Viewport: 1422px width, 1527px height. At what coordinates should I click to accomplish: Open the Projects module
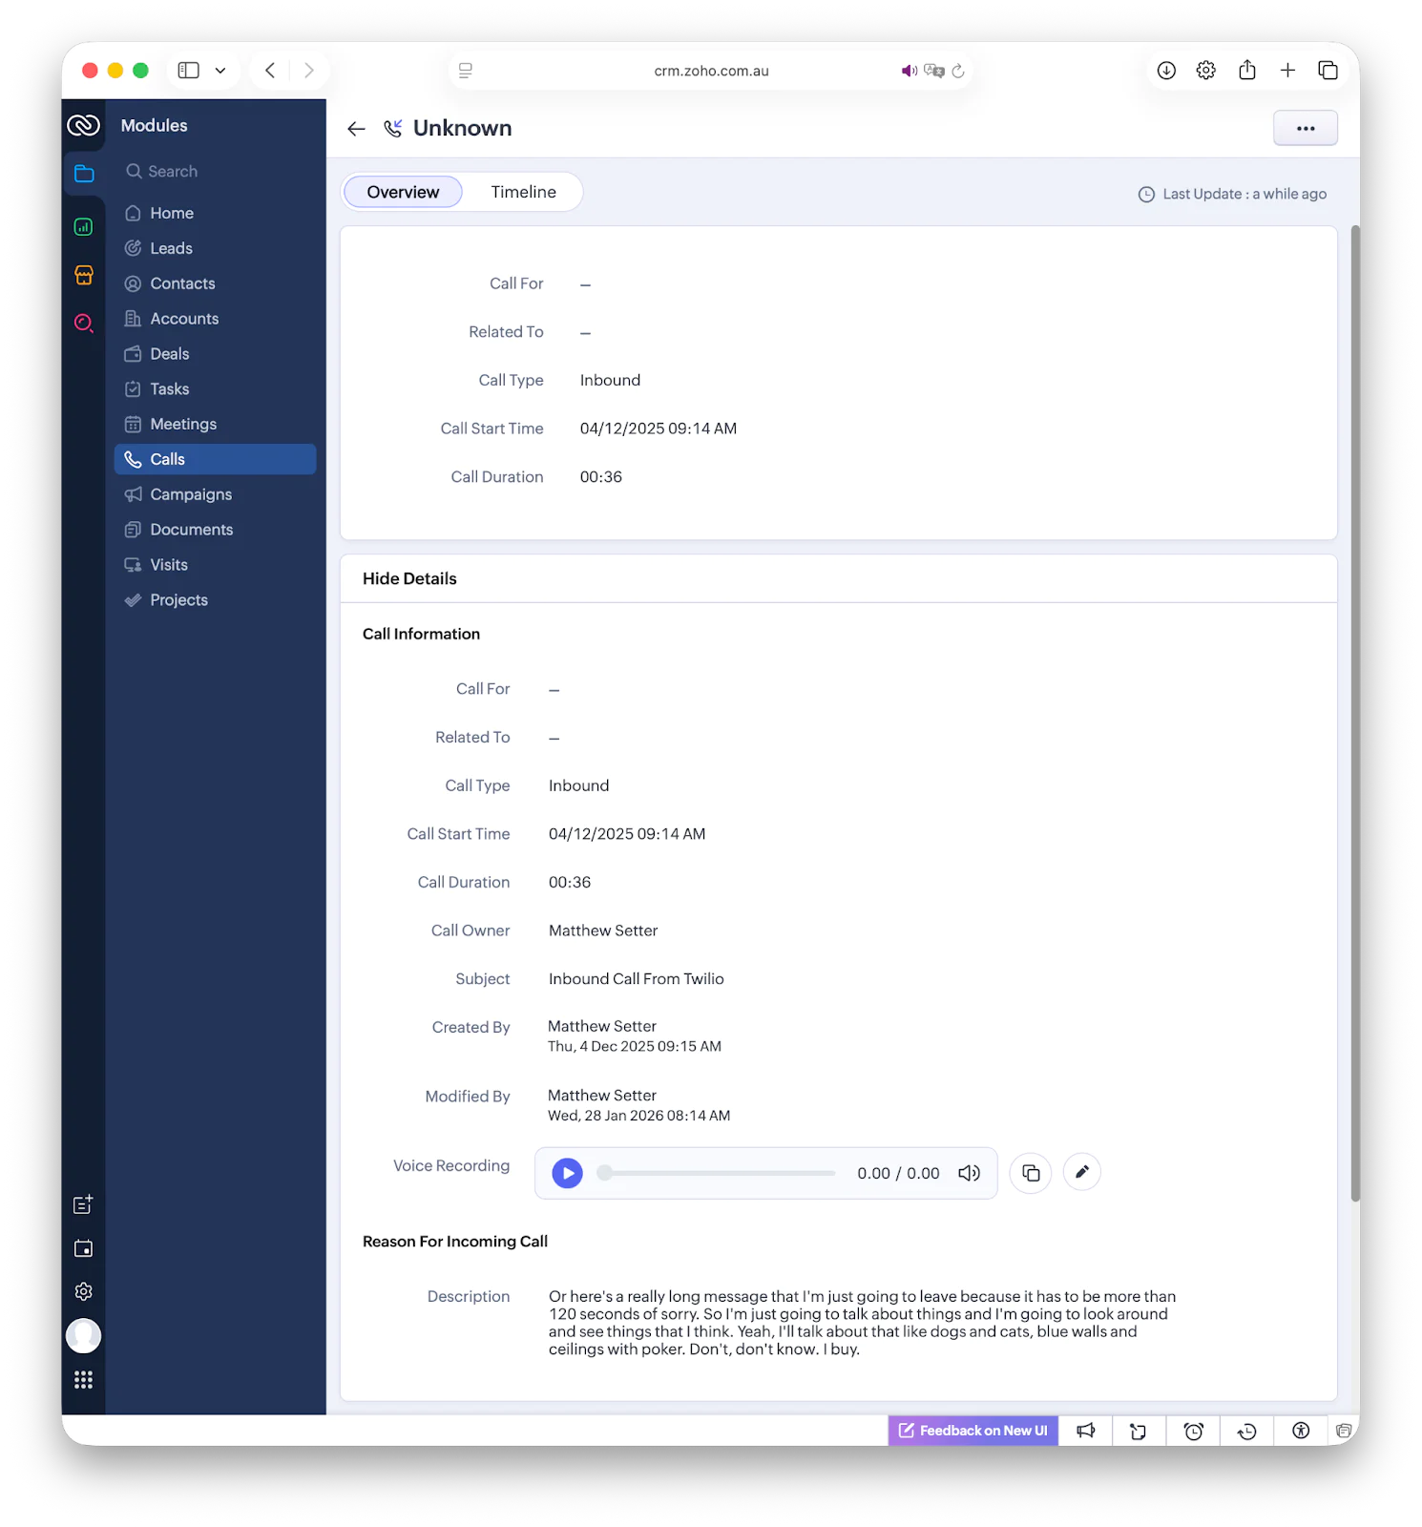(x=215, y=600)
